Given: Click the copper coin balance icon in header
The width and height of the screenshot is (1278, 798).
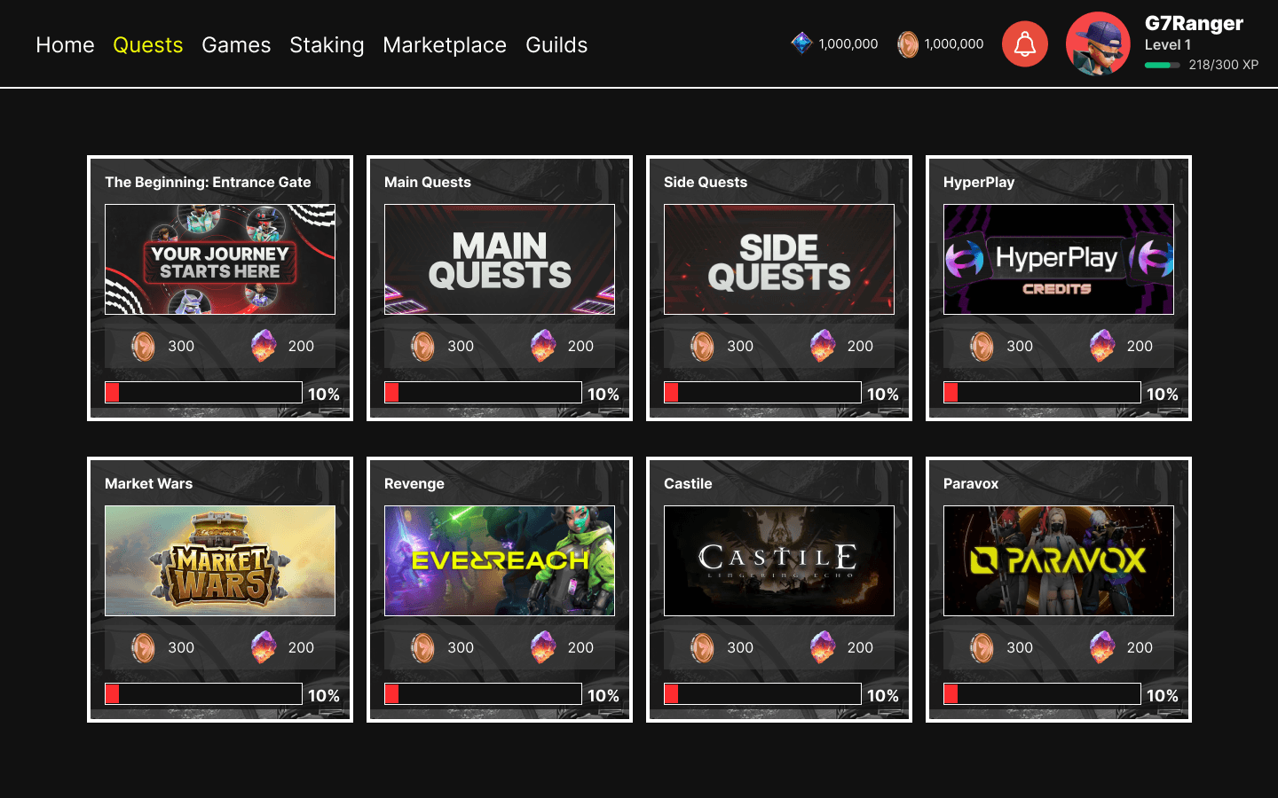Looking at the screenshot, I should pyautogui.click(x=907, y=44).
